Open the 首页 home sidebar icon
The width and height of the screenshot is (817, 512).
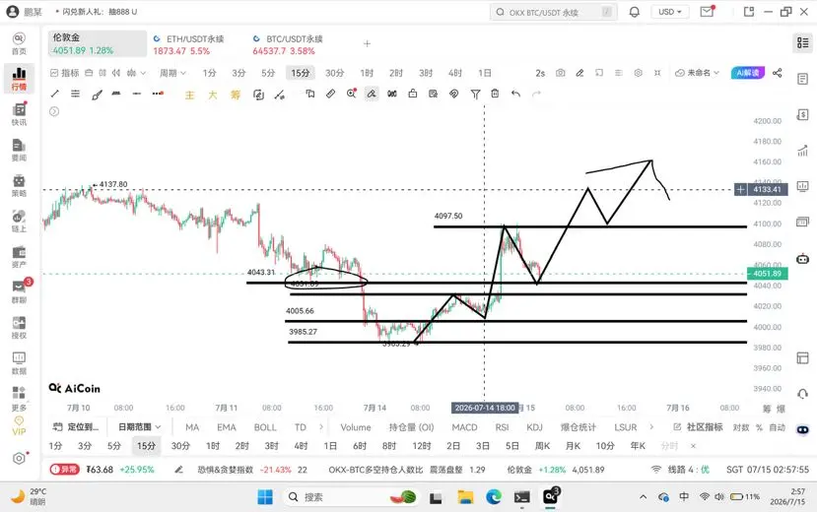(x=20, y=43)
